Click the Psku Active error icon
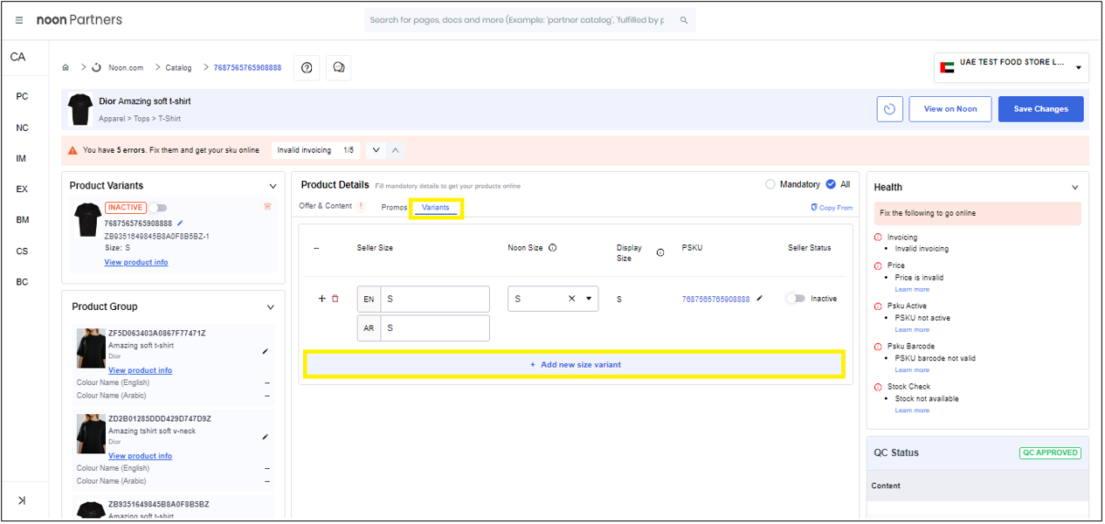 (x=879, y=307)
